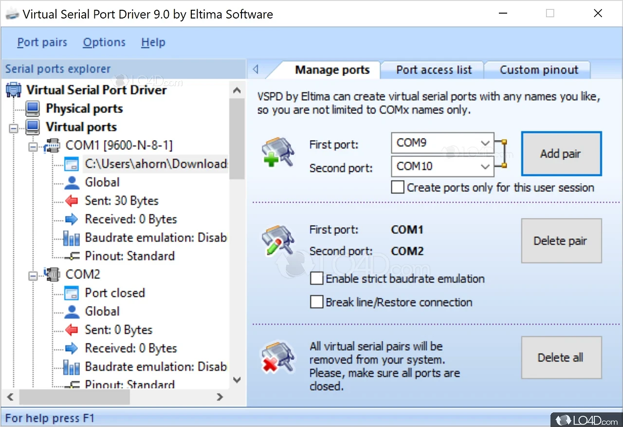The image size is (623, 427).
Task: Click the tab scroll left arrow
Action: tap(256, 70)
